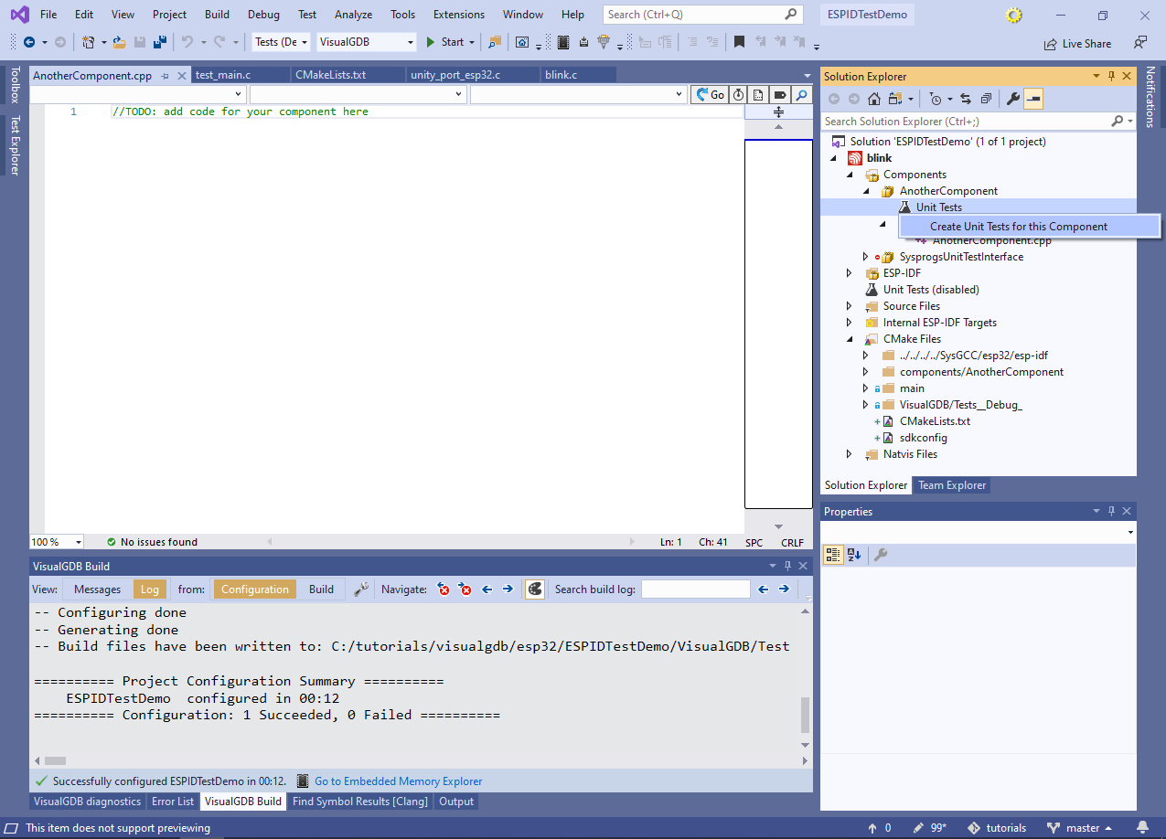
Task: Open the VisualGDB platform dropdown
Action: [367, 42]
